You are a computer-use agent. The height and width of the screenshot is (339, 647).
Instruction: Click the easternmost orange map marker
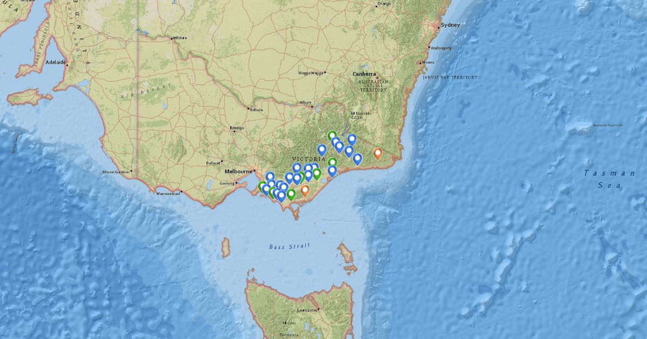(x=378, y=153)
